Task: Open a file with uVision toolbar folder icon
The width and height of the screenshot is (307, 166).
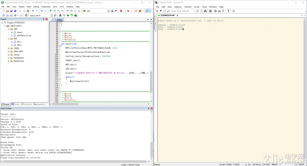Action: point(7,11)
